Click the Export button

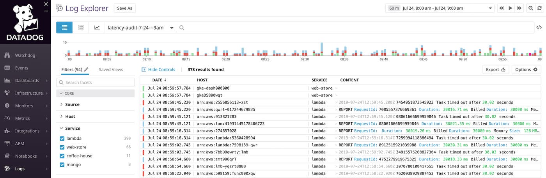tap(496, 70)
